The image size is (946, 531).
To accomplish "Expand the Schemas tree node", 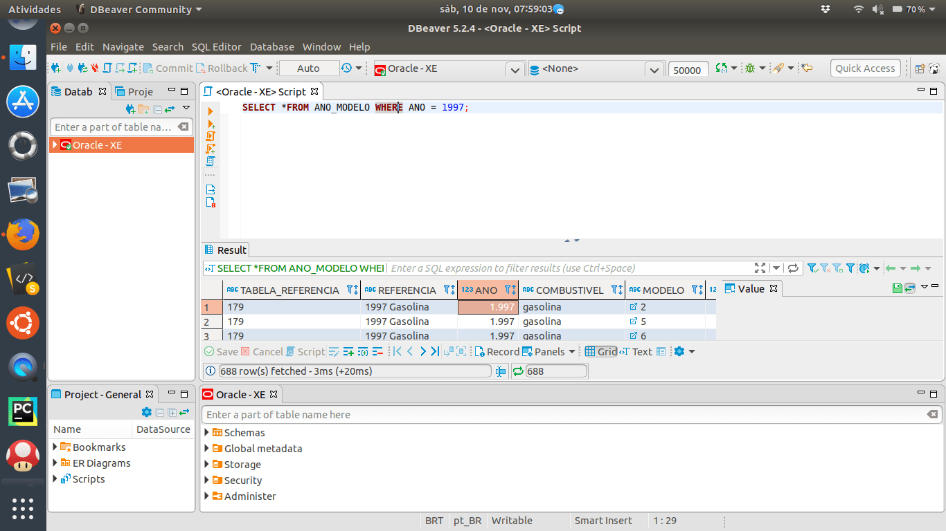I will (x=207, y=433).
